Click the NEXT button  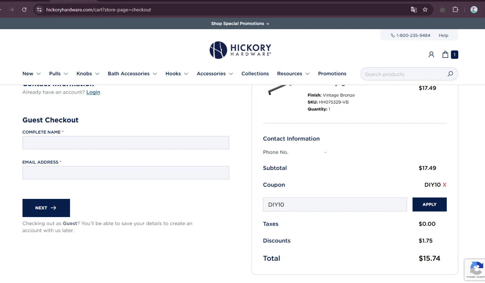[x=46, y=208]
